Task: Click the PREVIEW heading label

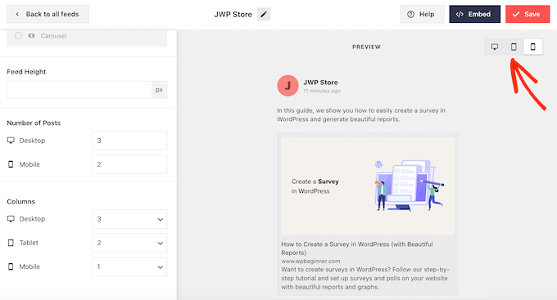Action: pos(366,47)
